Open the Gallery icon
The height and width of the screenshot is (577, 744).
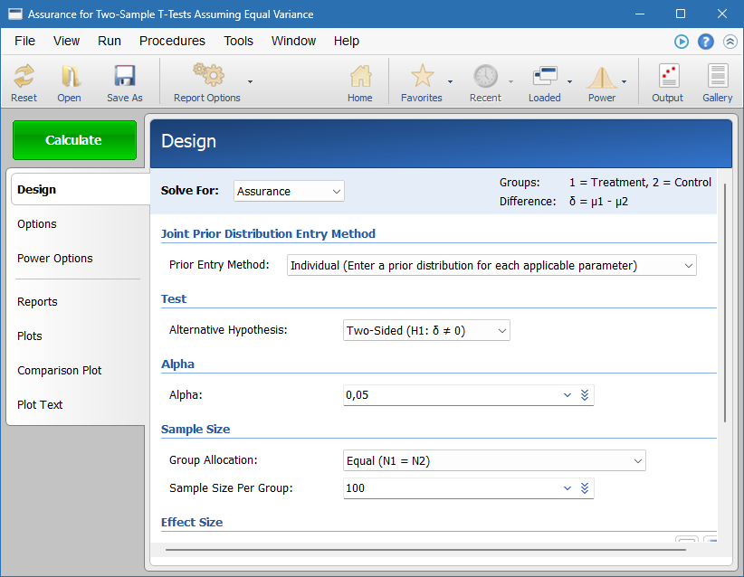pyautogui.click(x=718, y=76)
